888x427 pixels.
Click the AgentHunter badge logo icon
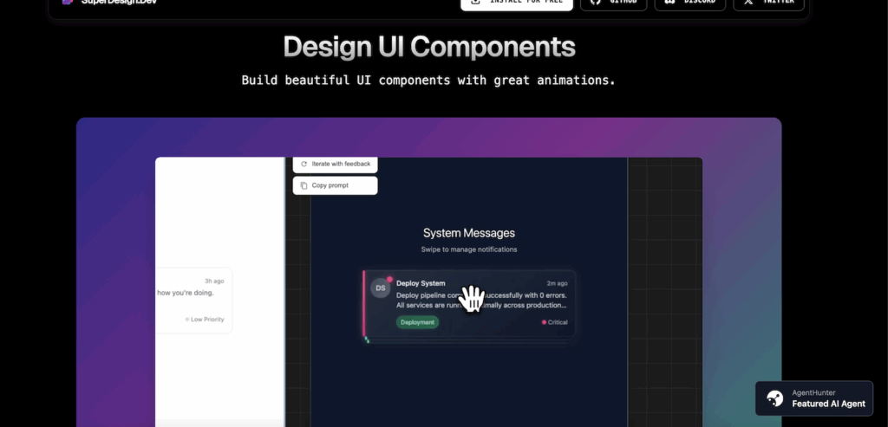click(774, 398)
